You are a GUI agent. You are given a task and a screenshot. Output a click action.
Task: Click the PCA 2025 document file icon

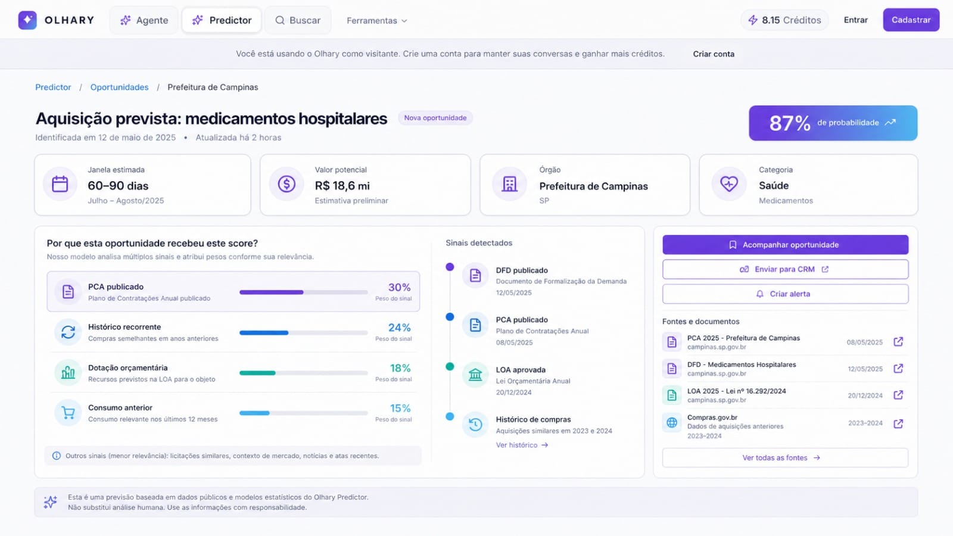pos(672,342)
